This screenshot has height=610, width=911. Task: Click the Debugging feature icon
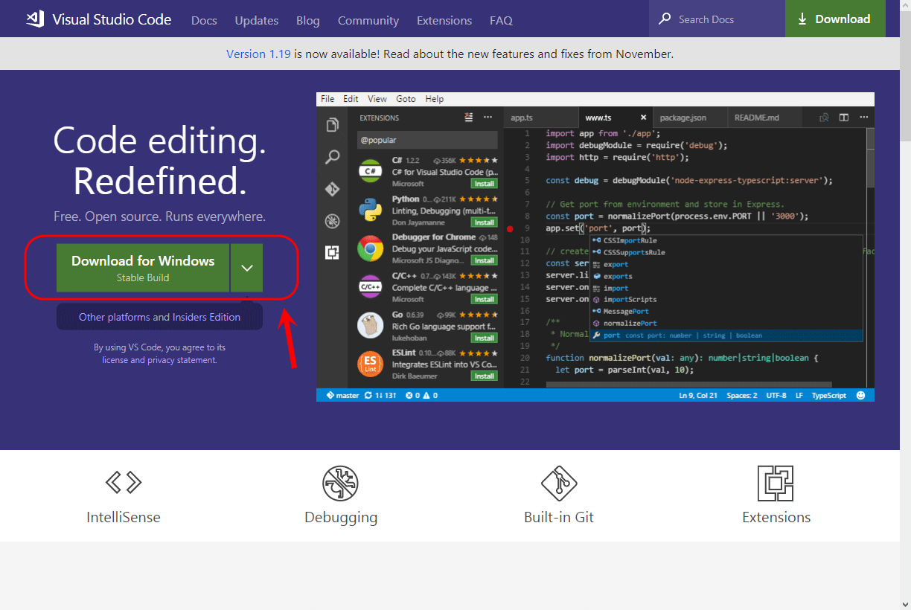[341, 484]
